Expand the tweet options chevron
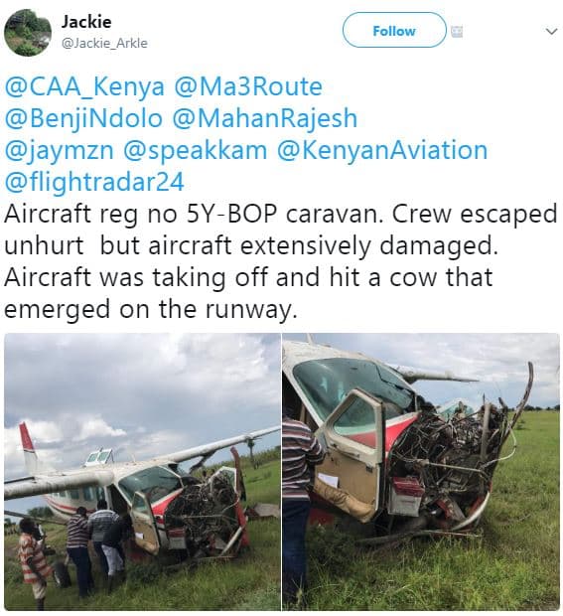The image size is (563, 616). 552,32
